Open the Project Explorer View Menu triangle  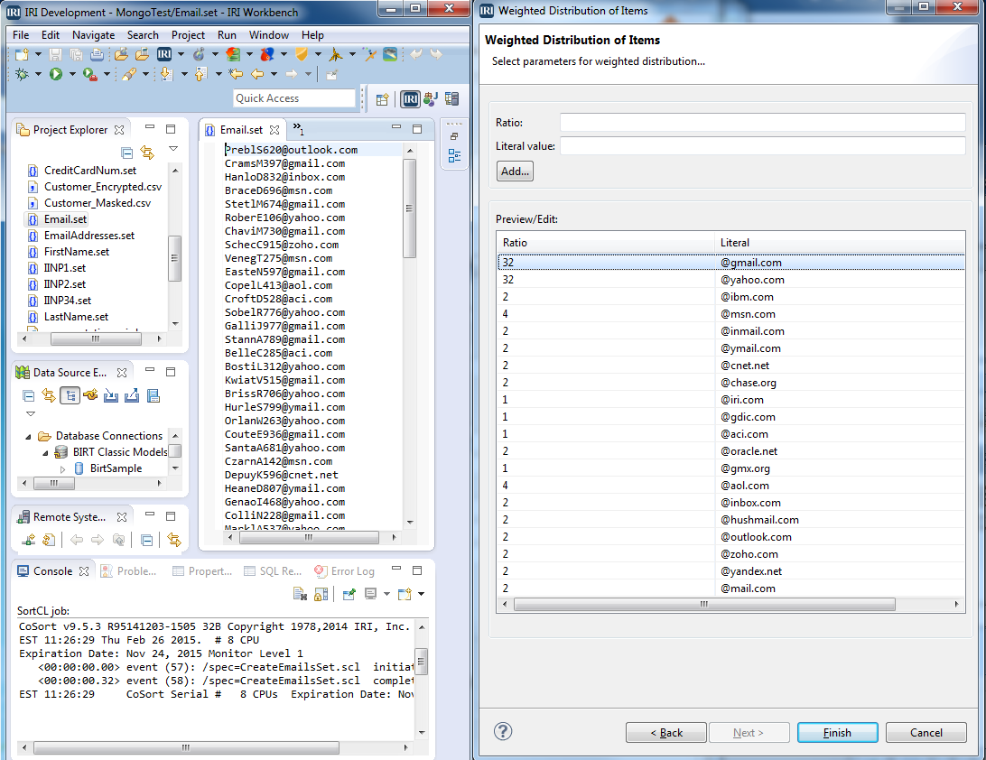(173, 149)
